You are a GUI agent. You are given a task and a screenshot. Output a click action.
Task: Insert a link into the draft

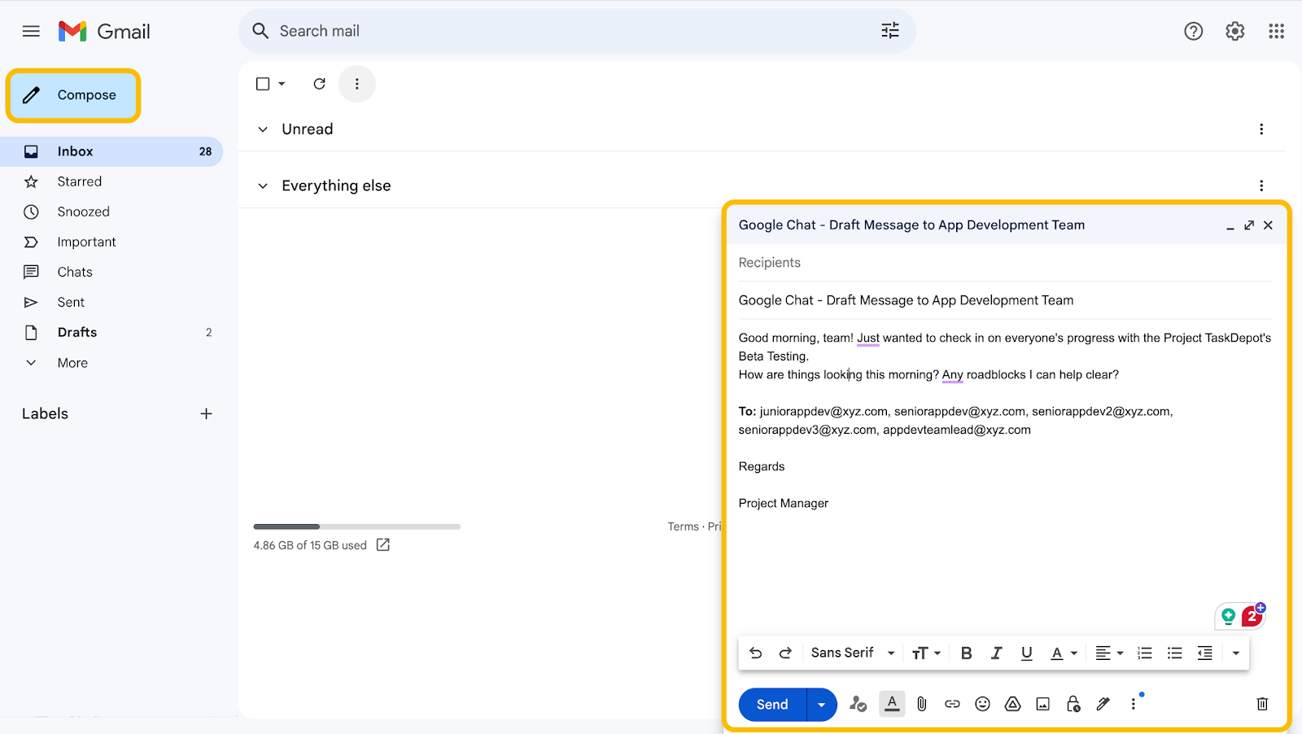coord(951,704)
